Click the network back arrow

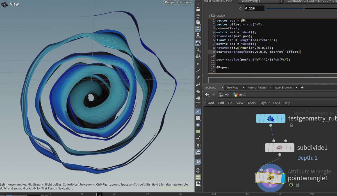pos(207,95)
